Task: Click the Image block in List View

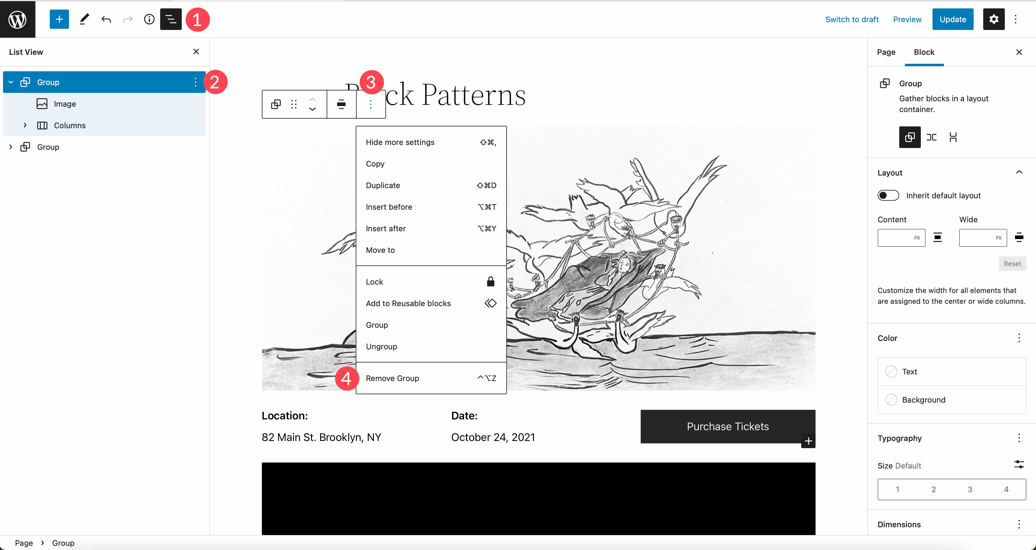Action: (x=65, y=103)
